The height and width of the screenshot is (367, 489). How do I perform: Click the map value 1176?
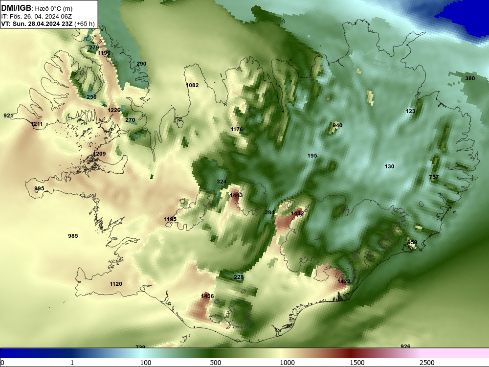(x=237, y=129)
